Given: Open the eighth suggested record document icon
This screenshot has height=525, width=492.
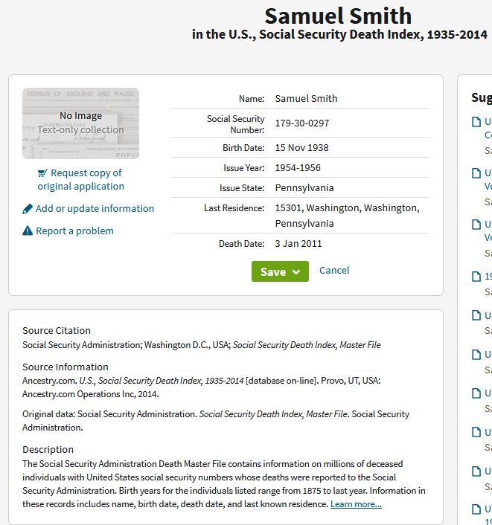Looking at the screenshot, I should [476, 432].
